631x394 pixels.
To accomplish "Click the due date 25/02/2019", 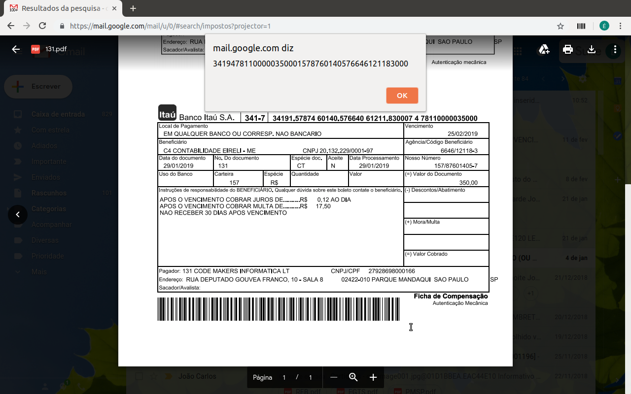I will [x=462, y=134].
